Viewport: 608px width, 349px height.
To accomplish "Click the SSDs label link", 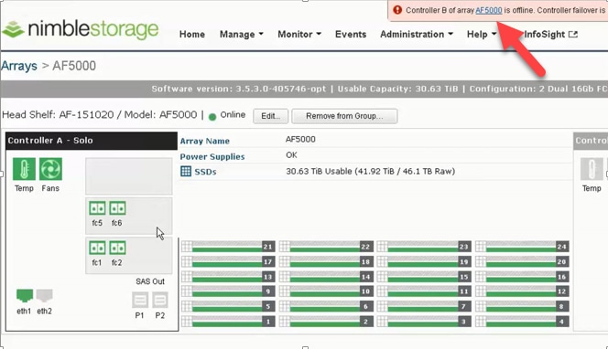I will point(205,172).
